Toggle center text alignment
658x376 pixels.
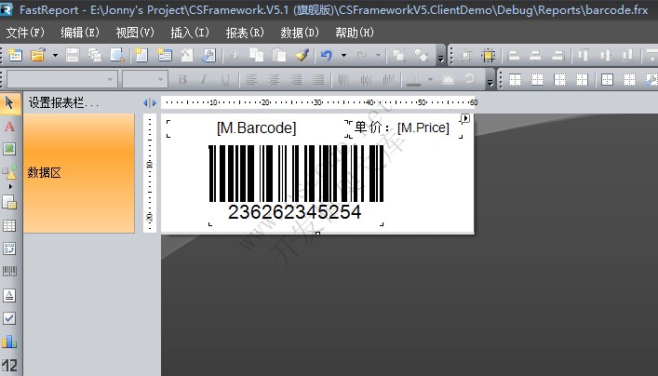(274, 79)
